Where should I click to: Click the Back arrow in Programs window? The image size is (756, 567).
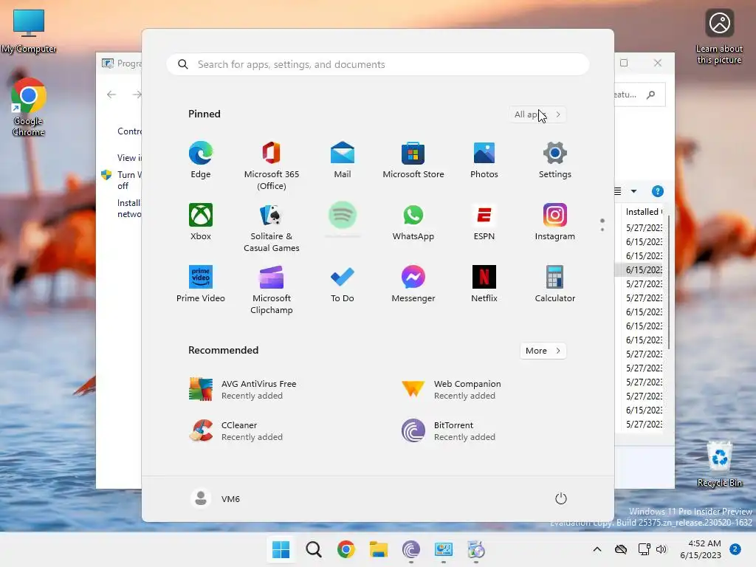(x=111, y=94)
